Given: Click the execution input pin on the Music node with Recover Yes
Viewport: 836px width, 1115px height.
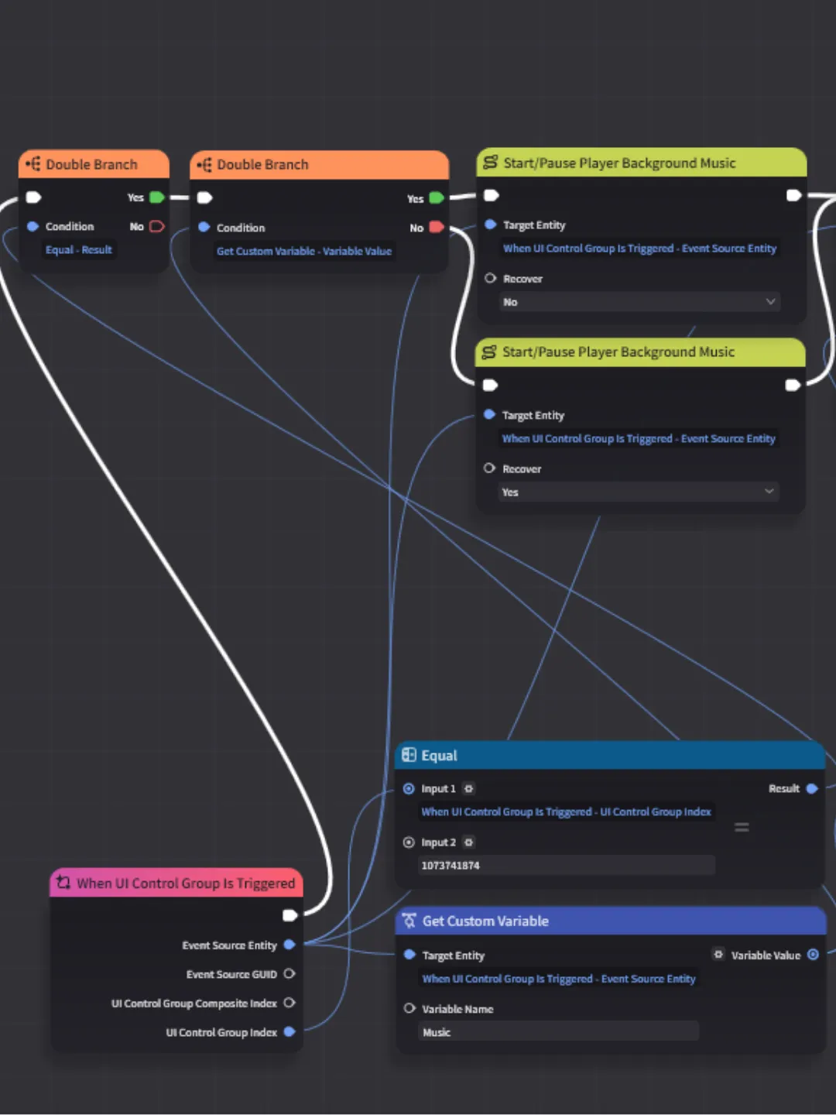Looking at the screenshot, I should [x=490, y=385].
